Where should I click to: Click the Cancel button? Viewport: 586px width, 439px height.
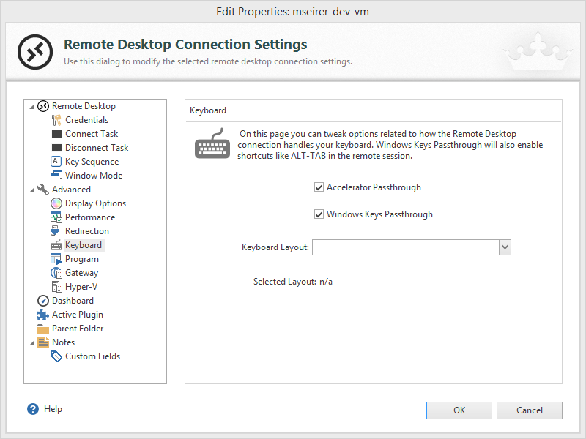[x=529, y=410]
